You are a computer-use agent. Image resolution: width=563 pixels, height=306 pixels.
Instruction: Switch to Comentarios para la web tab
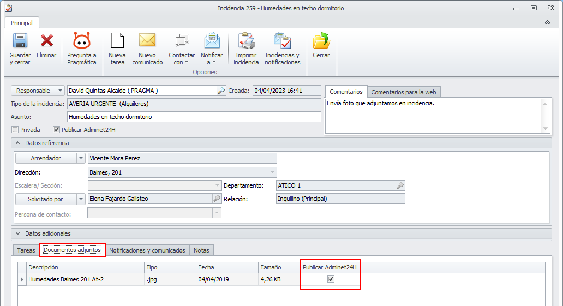[x=404, y=92]
